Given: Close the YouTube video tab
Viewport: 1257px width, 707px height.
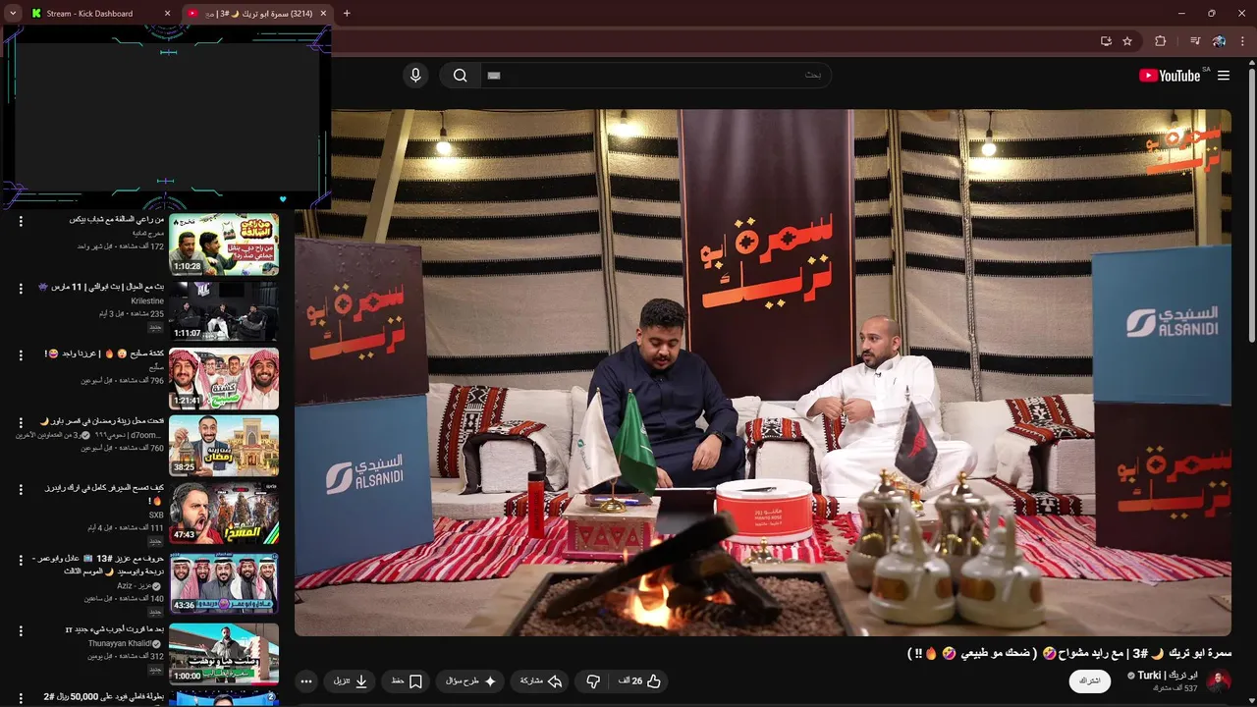Looking at the screenshot, I should point(324,14).
